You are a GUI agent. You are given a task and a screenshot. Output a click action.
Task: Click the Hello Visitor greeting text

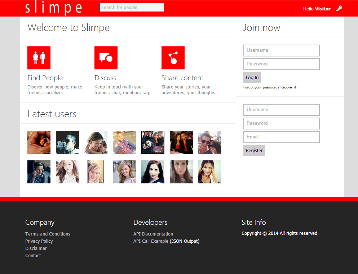point(317,9)
